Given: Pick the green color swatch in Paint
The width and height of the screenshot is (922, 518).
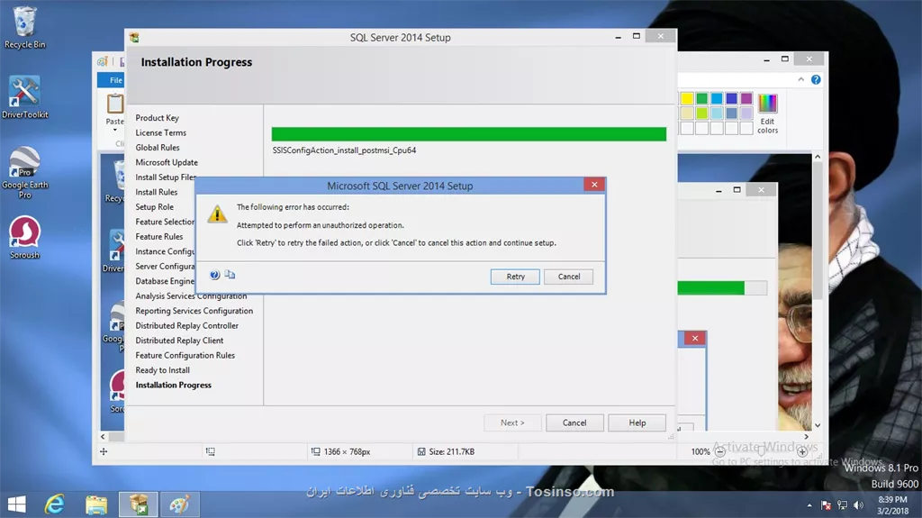Looking at the screenshot, I should coord(702,98).
